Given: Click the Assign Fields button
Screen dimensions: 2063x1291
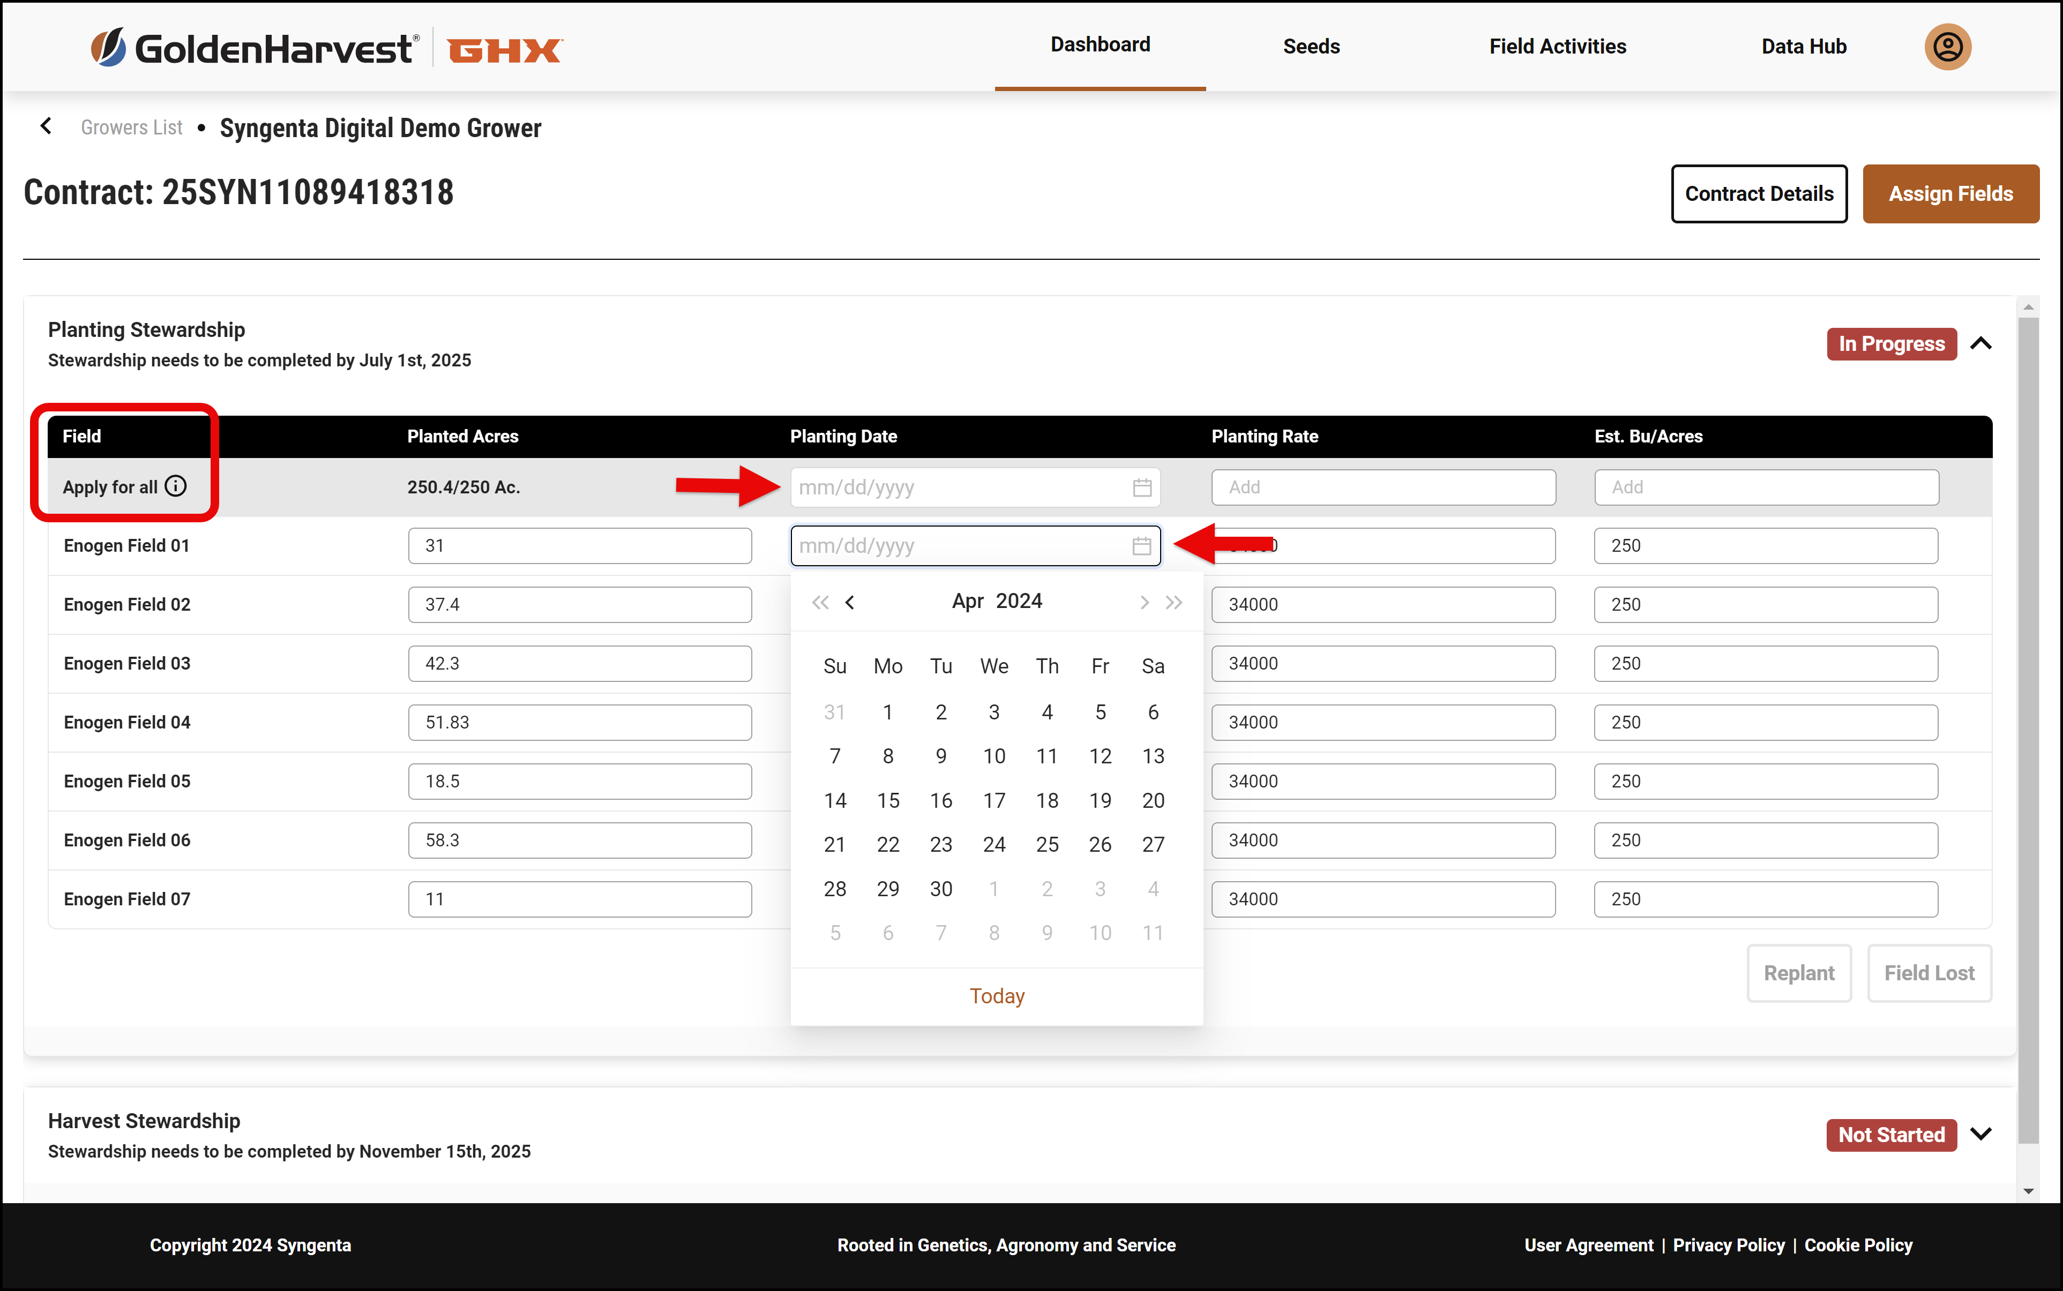Looking at the screenshot, I should [1950, 194].
